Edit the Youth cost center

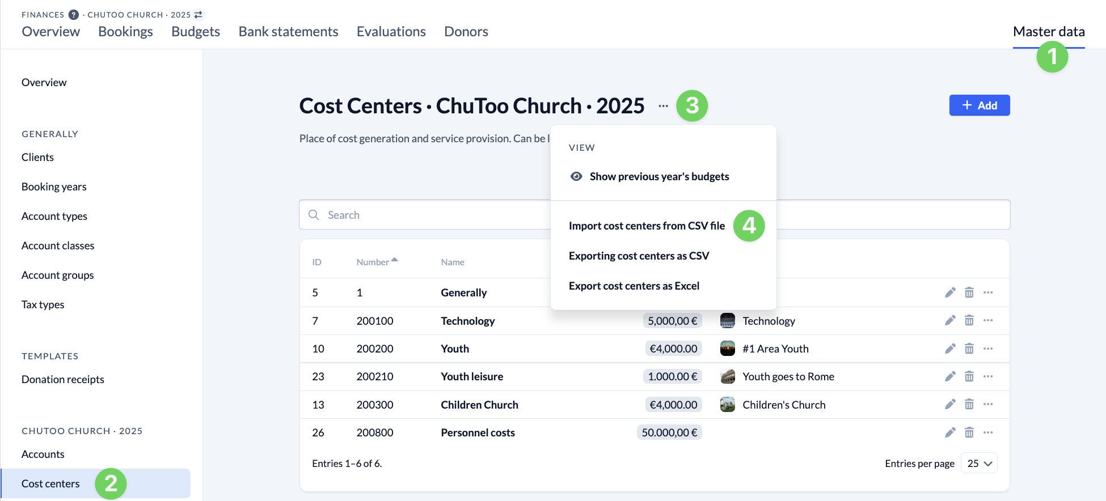[950, 349]
